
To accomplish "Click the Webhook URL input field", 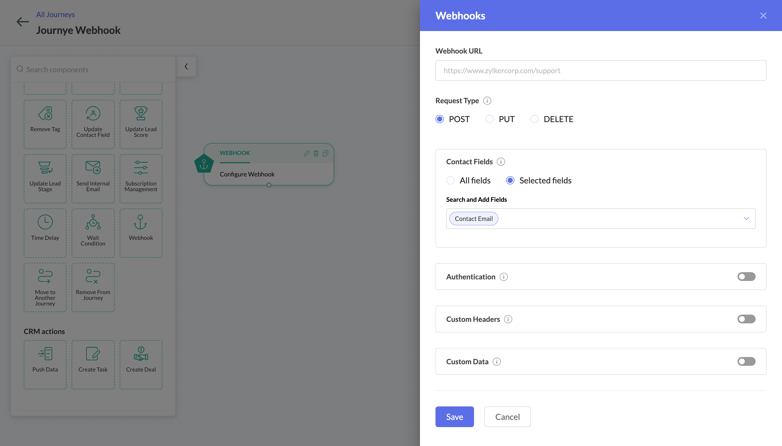I will pyautogui.click(x=600, y=70).
